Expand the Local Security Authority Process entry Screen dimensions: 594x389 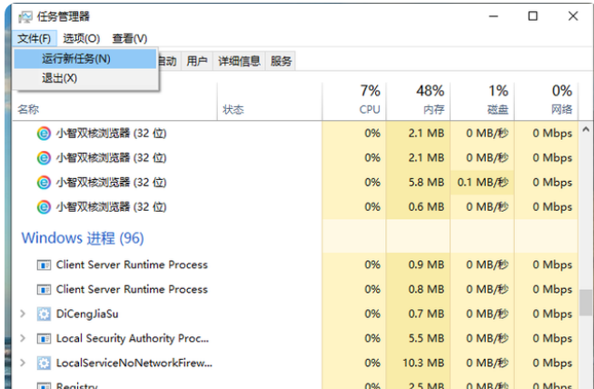pos(23,338)
